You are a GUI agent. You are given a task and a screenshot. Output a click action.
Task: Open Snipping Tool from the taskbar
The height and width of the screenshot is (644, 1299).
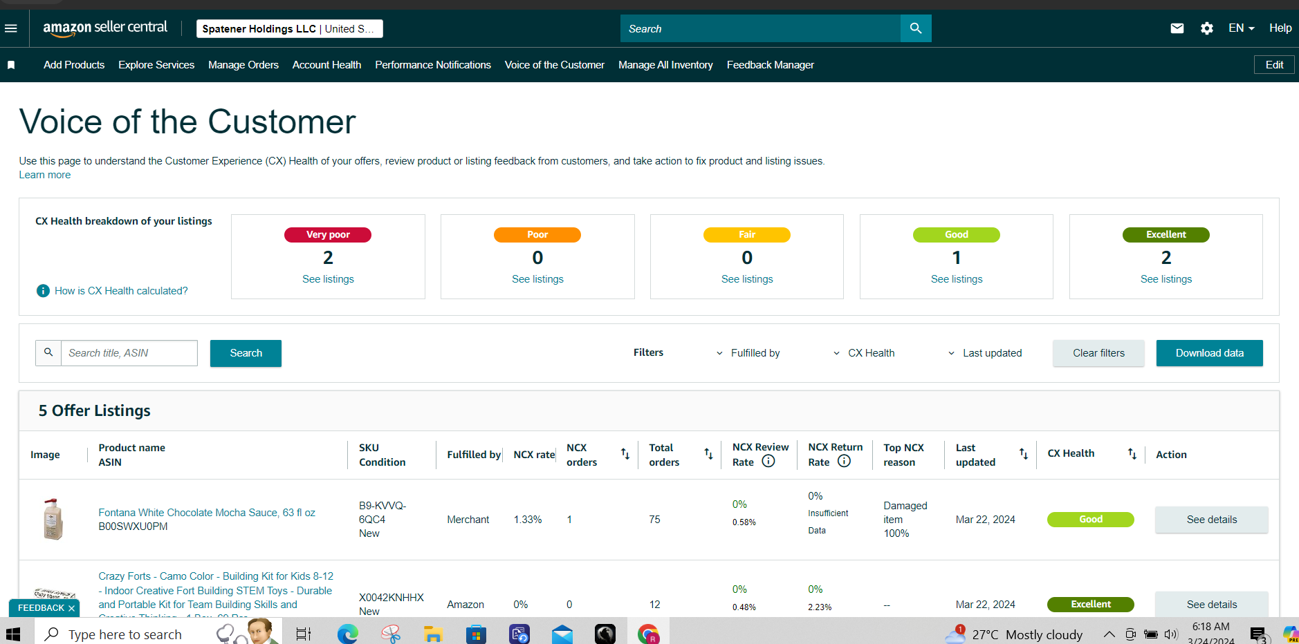pyautogui.click(x=391, y=634)
